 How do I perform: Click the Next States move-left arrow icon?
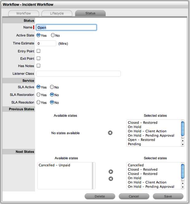pyautogui.click(x=111, y=179)
